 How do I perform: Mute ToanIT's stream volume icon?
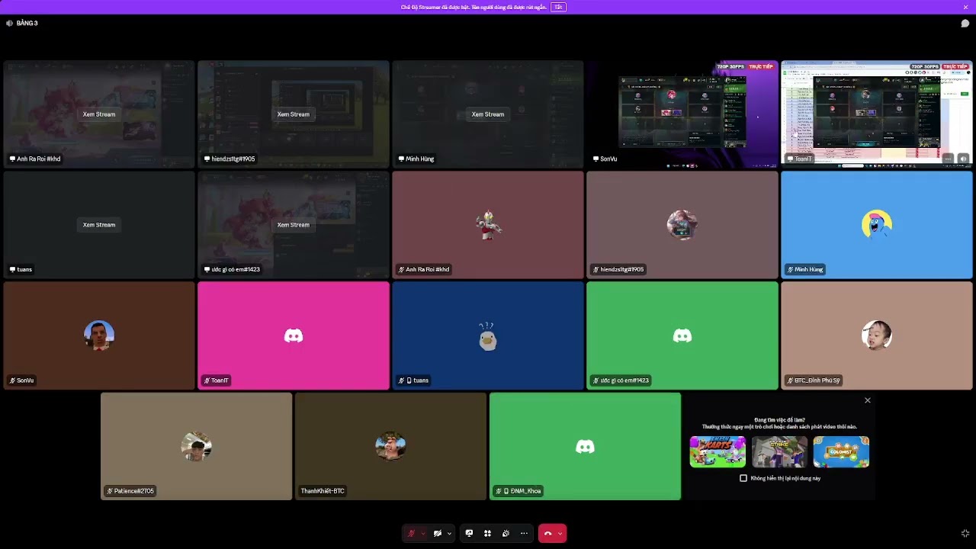tap(963, 159)
